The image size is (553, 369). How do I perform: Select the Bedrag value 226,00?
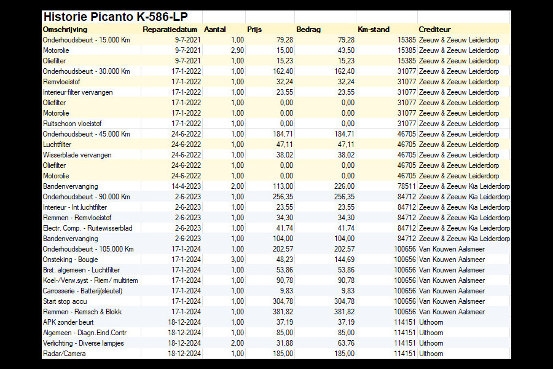click(x=344, y=186)
